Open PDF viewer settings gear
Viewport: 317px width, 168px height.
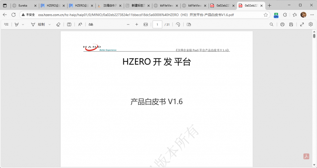click(x=310, y=24)
